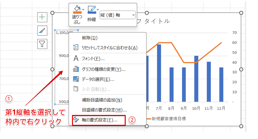Select 削除(D) from the context menu
This screenshot has width=258, height=139.
point(90,38)
